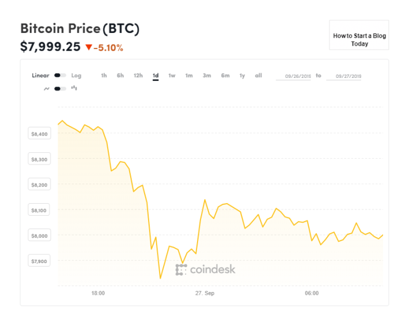Screen dimensions: 409x326
Task: Switch to the 1m range
Action: [189, 76]
